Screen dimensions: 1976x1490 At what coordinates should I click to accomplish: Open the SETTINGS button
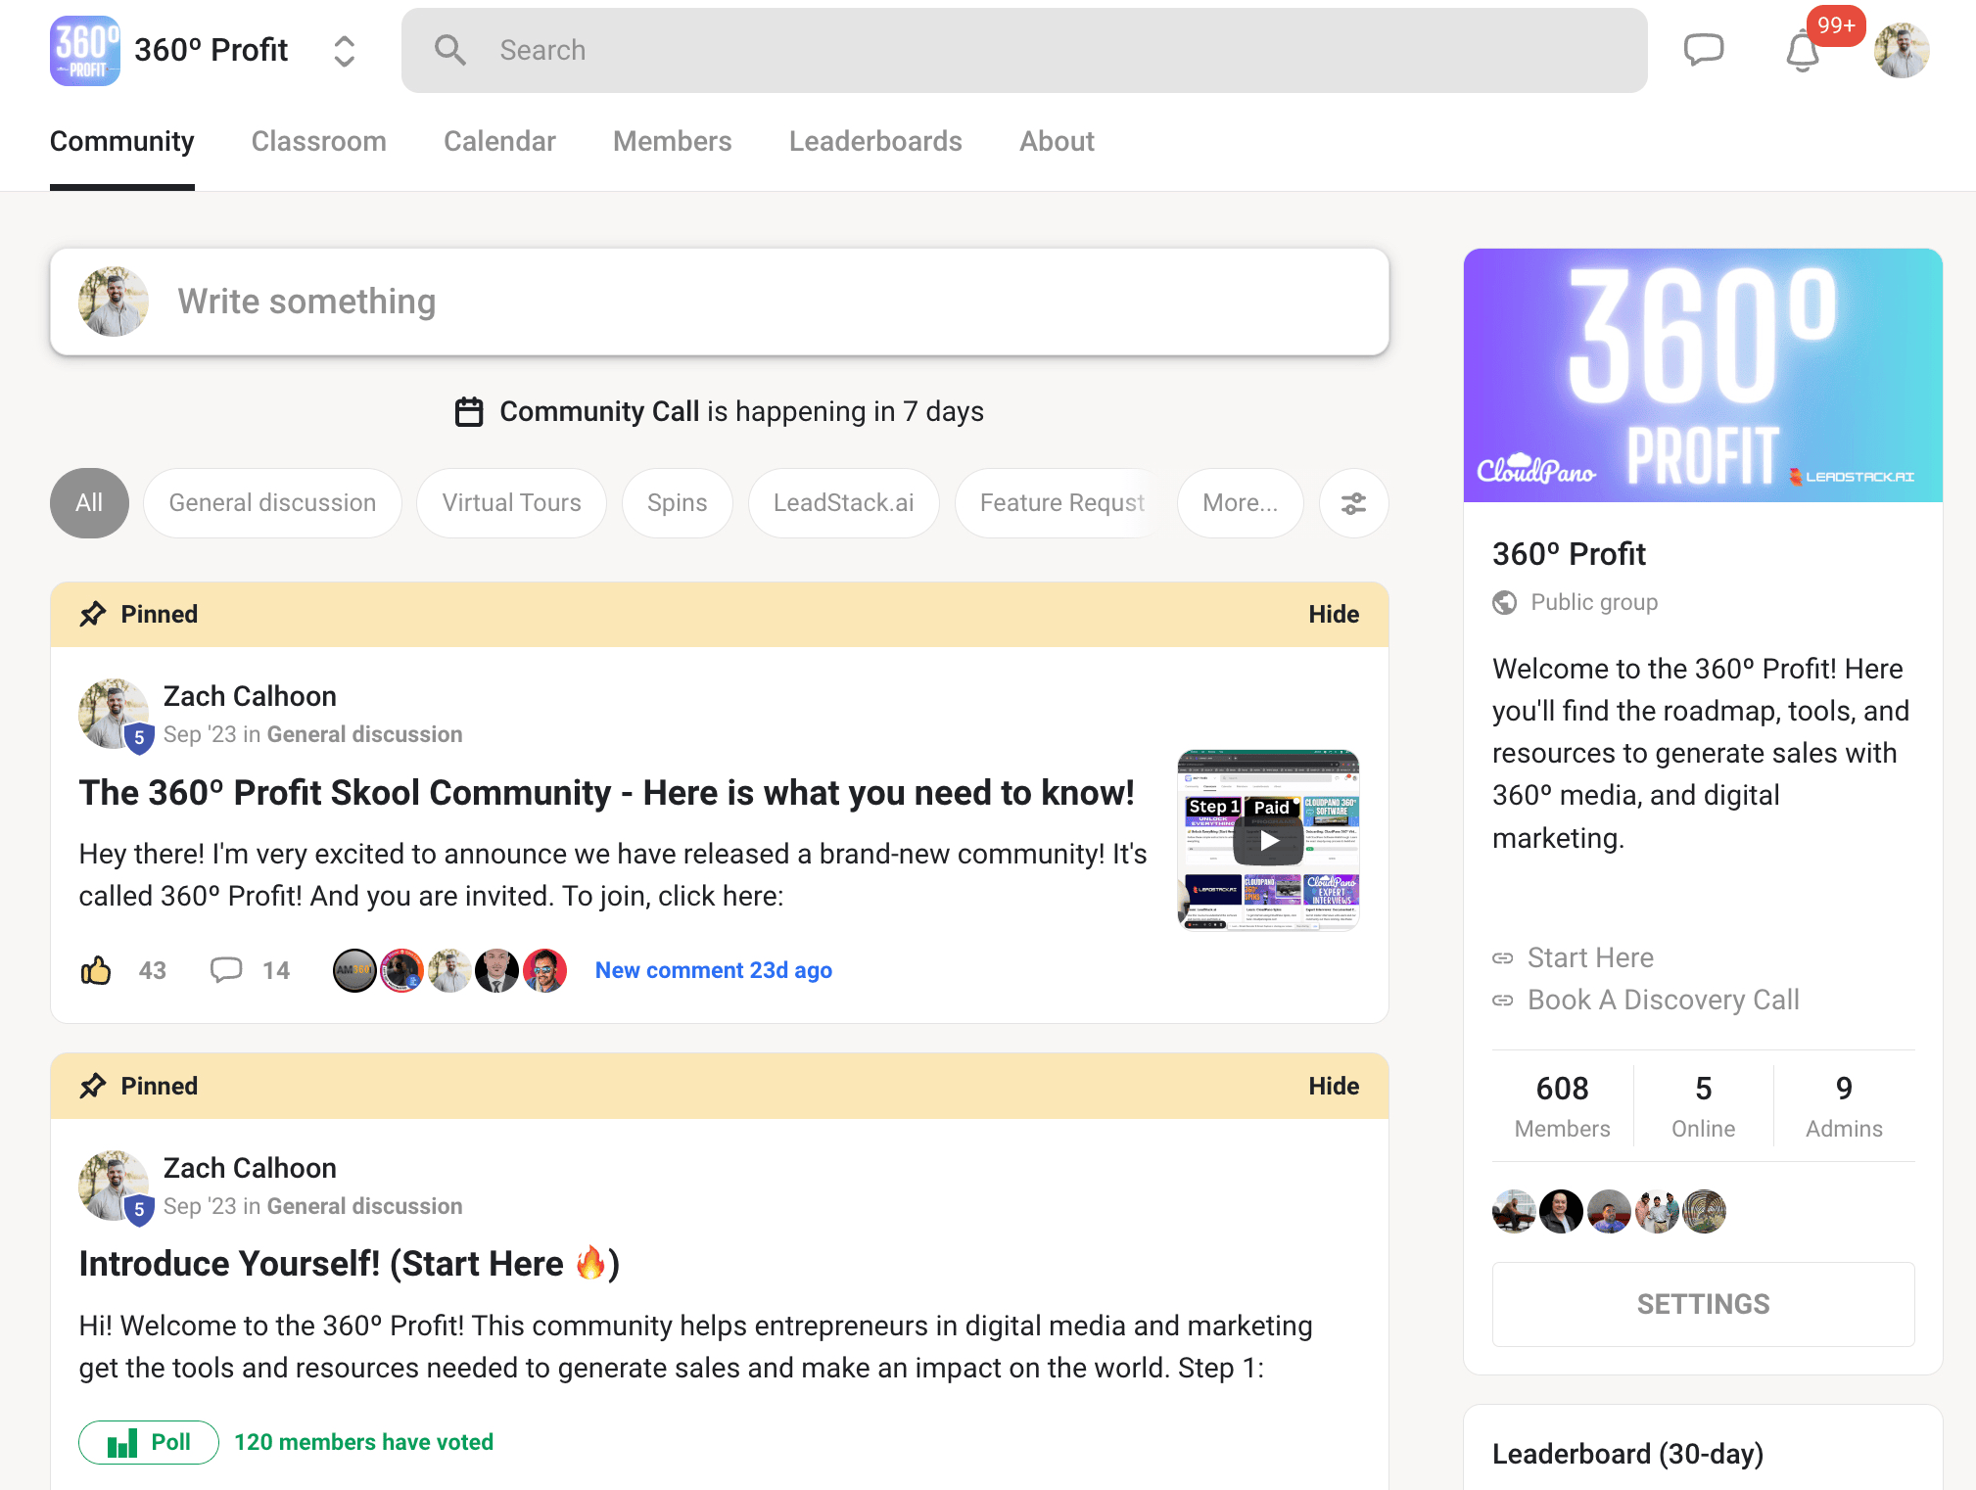[1703, 1305]
